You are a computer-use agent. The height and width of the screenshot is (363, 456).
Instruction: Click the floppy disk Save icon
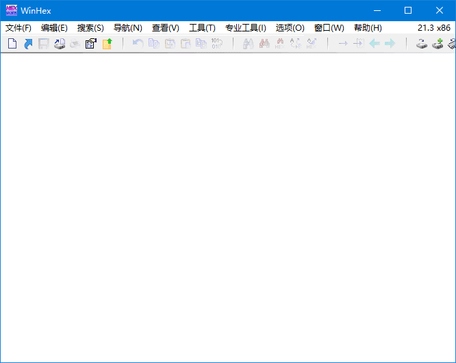pyautogui.click(x=44, y=44)
